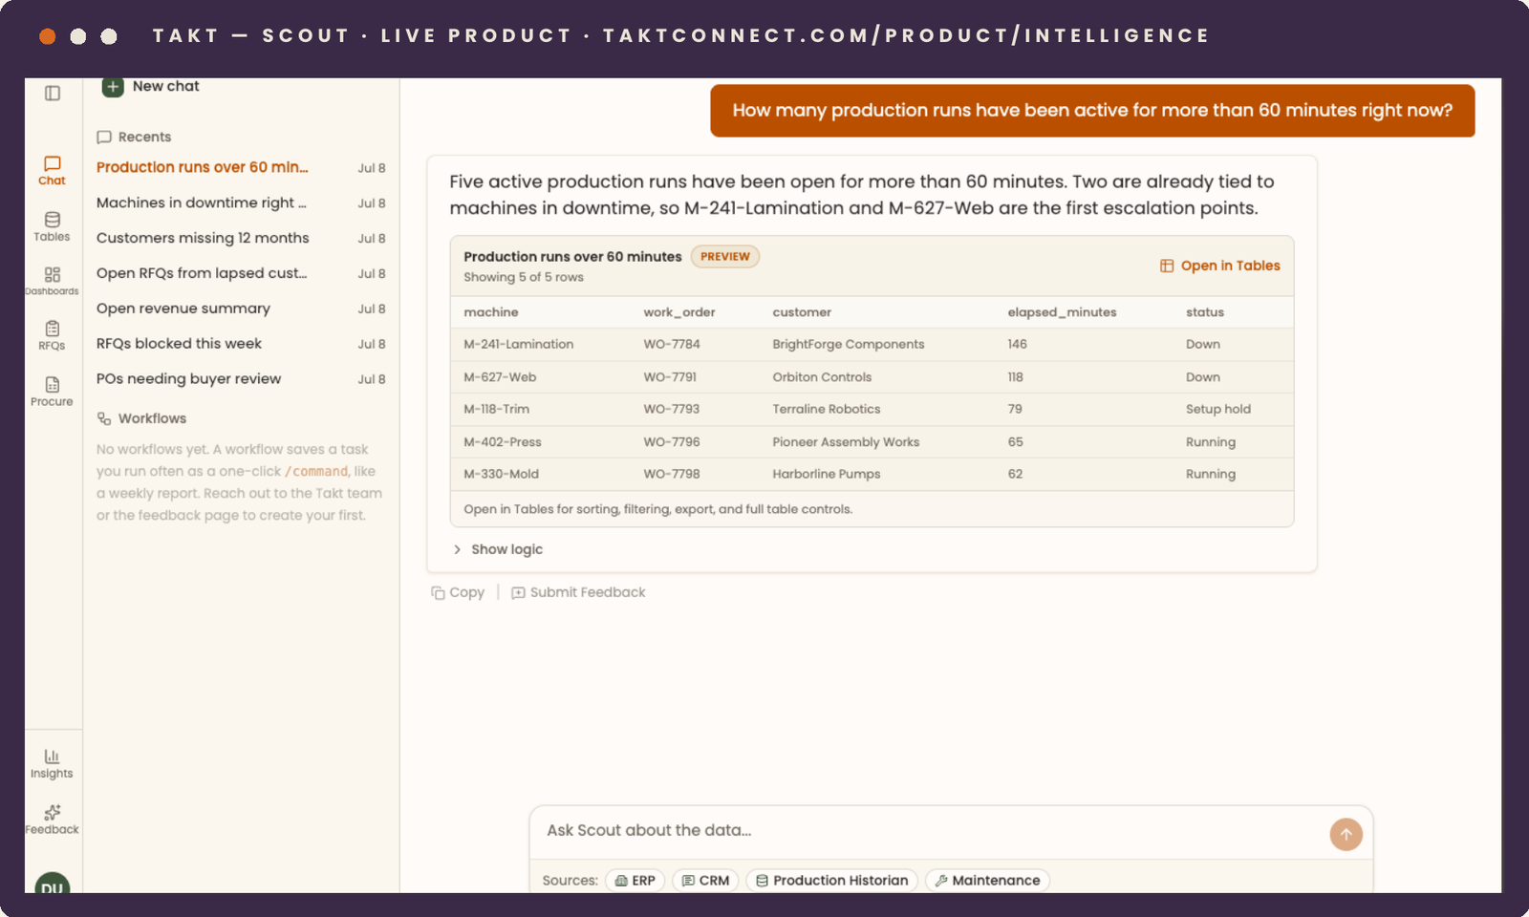Open the RFQs section
This screenshot has width=1529, height=917.
coord(53,336)
